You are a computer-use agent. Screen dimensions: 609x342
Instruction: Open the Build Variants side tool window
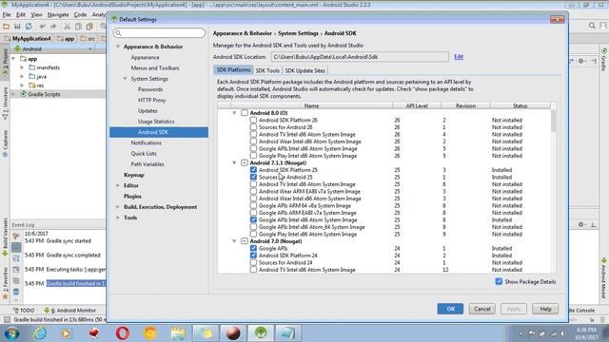[x=5, y=237]
